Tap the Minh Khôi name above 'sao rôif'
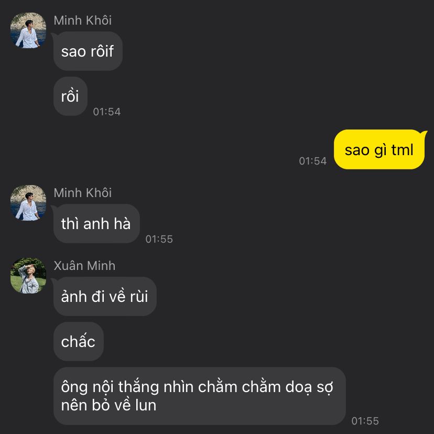434x434 pixels. 82,20
